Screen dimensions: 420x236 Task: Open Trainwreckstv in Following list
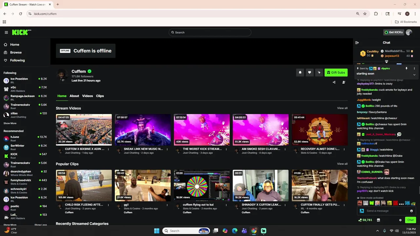coord(25,106)
